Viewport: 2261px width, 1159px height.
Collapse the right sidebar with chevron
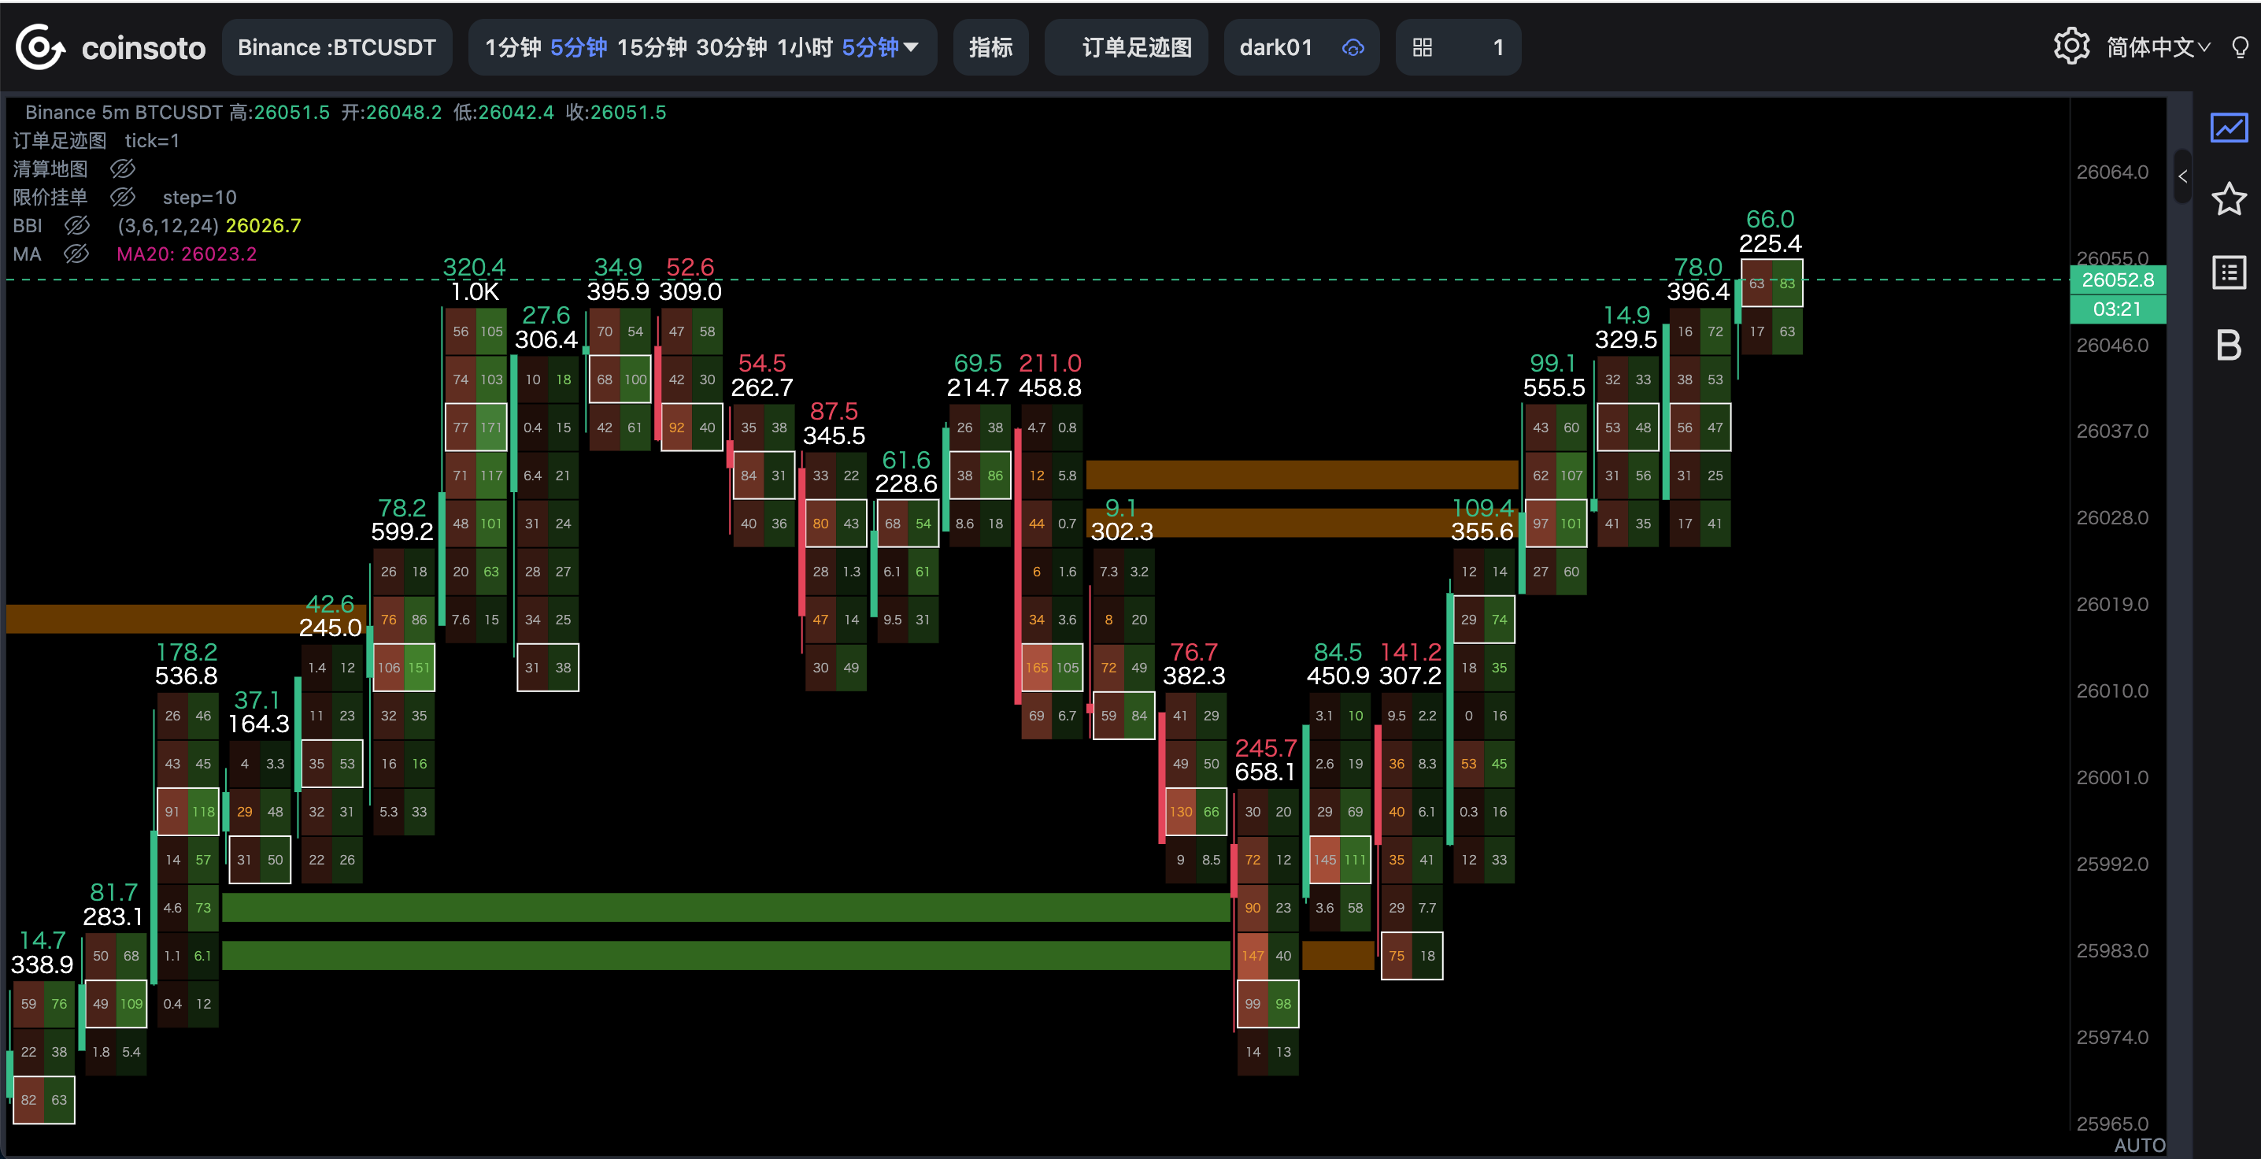coord(2182,176)
